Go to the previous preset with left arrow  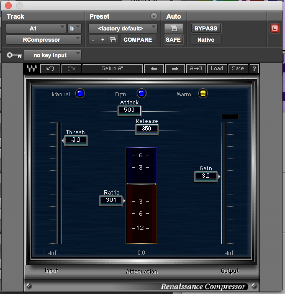point(154,69)
